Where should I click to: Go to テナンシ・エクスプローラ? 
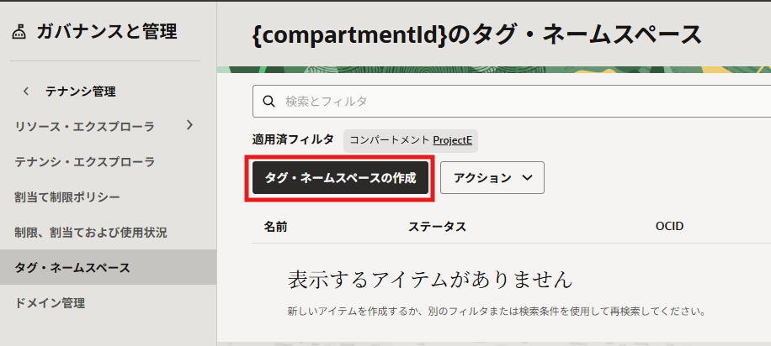click(x=85, y=161)
